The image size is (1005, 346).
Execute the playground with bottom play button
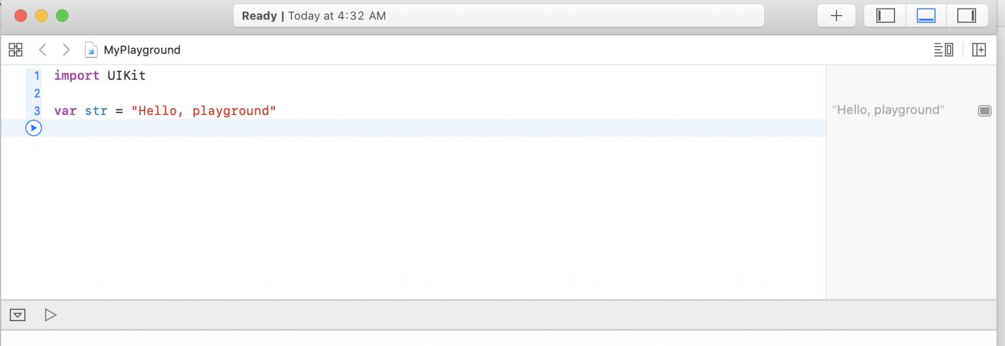pos(50,315)
